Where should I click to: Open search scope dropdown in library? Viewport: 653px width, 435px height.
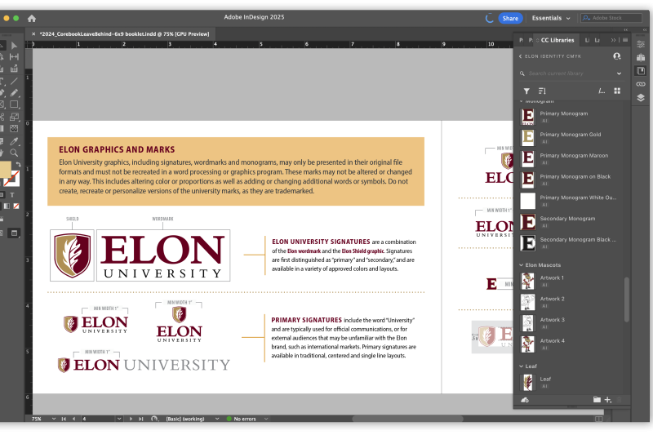620,73
